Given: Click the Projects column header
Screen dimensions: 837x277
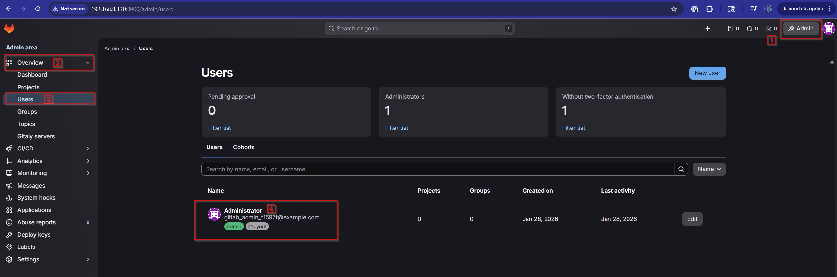Looking at the screenshot, I should (x=429, y=191).
